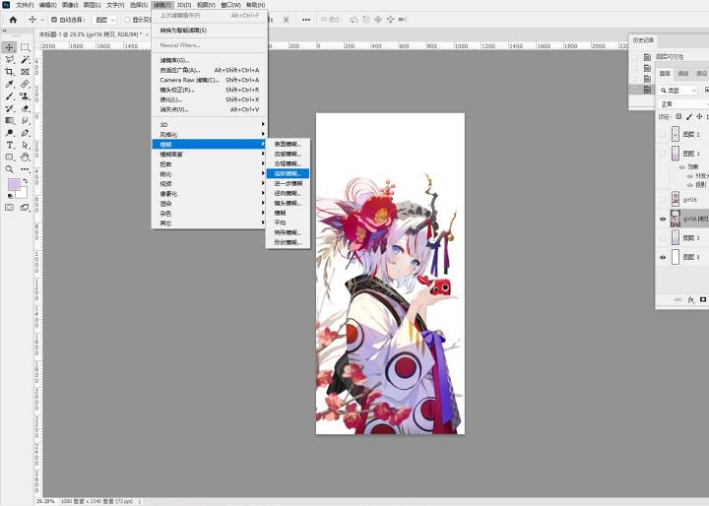Choose 高斯模糊 from blur submenu
The image size is (709, 506).
[288, 173]
